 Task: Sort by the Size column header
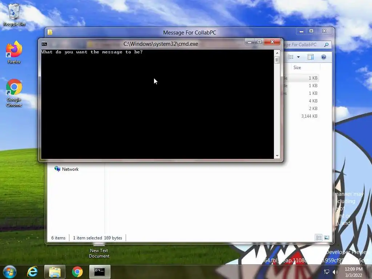(305, 68)
